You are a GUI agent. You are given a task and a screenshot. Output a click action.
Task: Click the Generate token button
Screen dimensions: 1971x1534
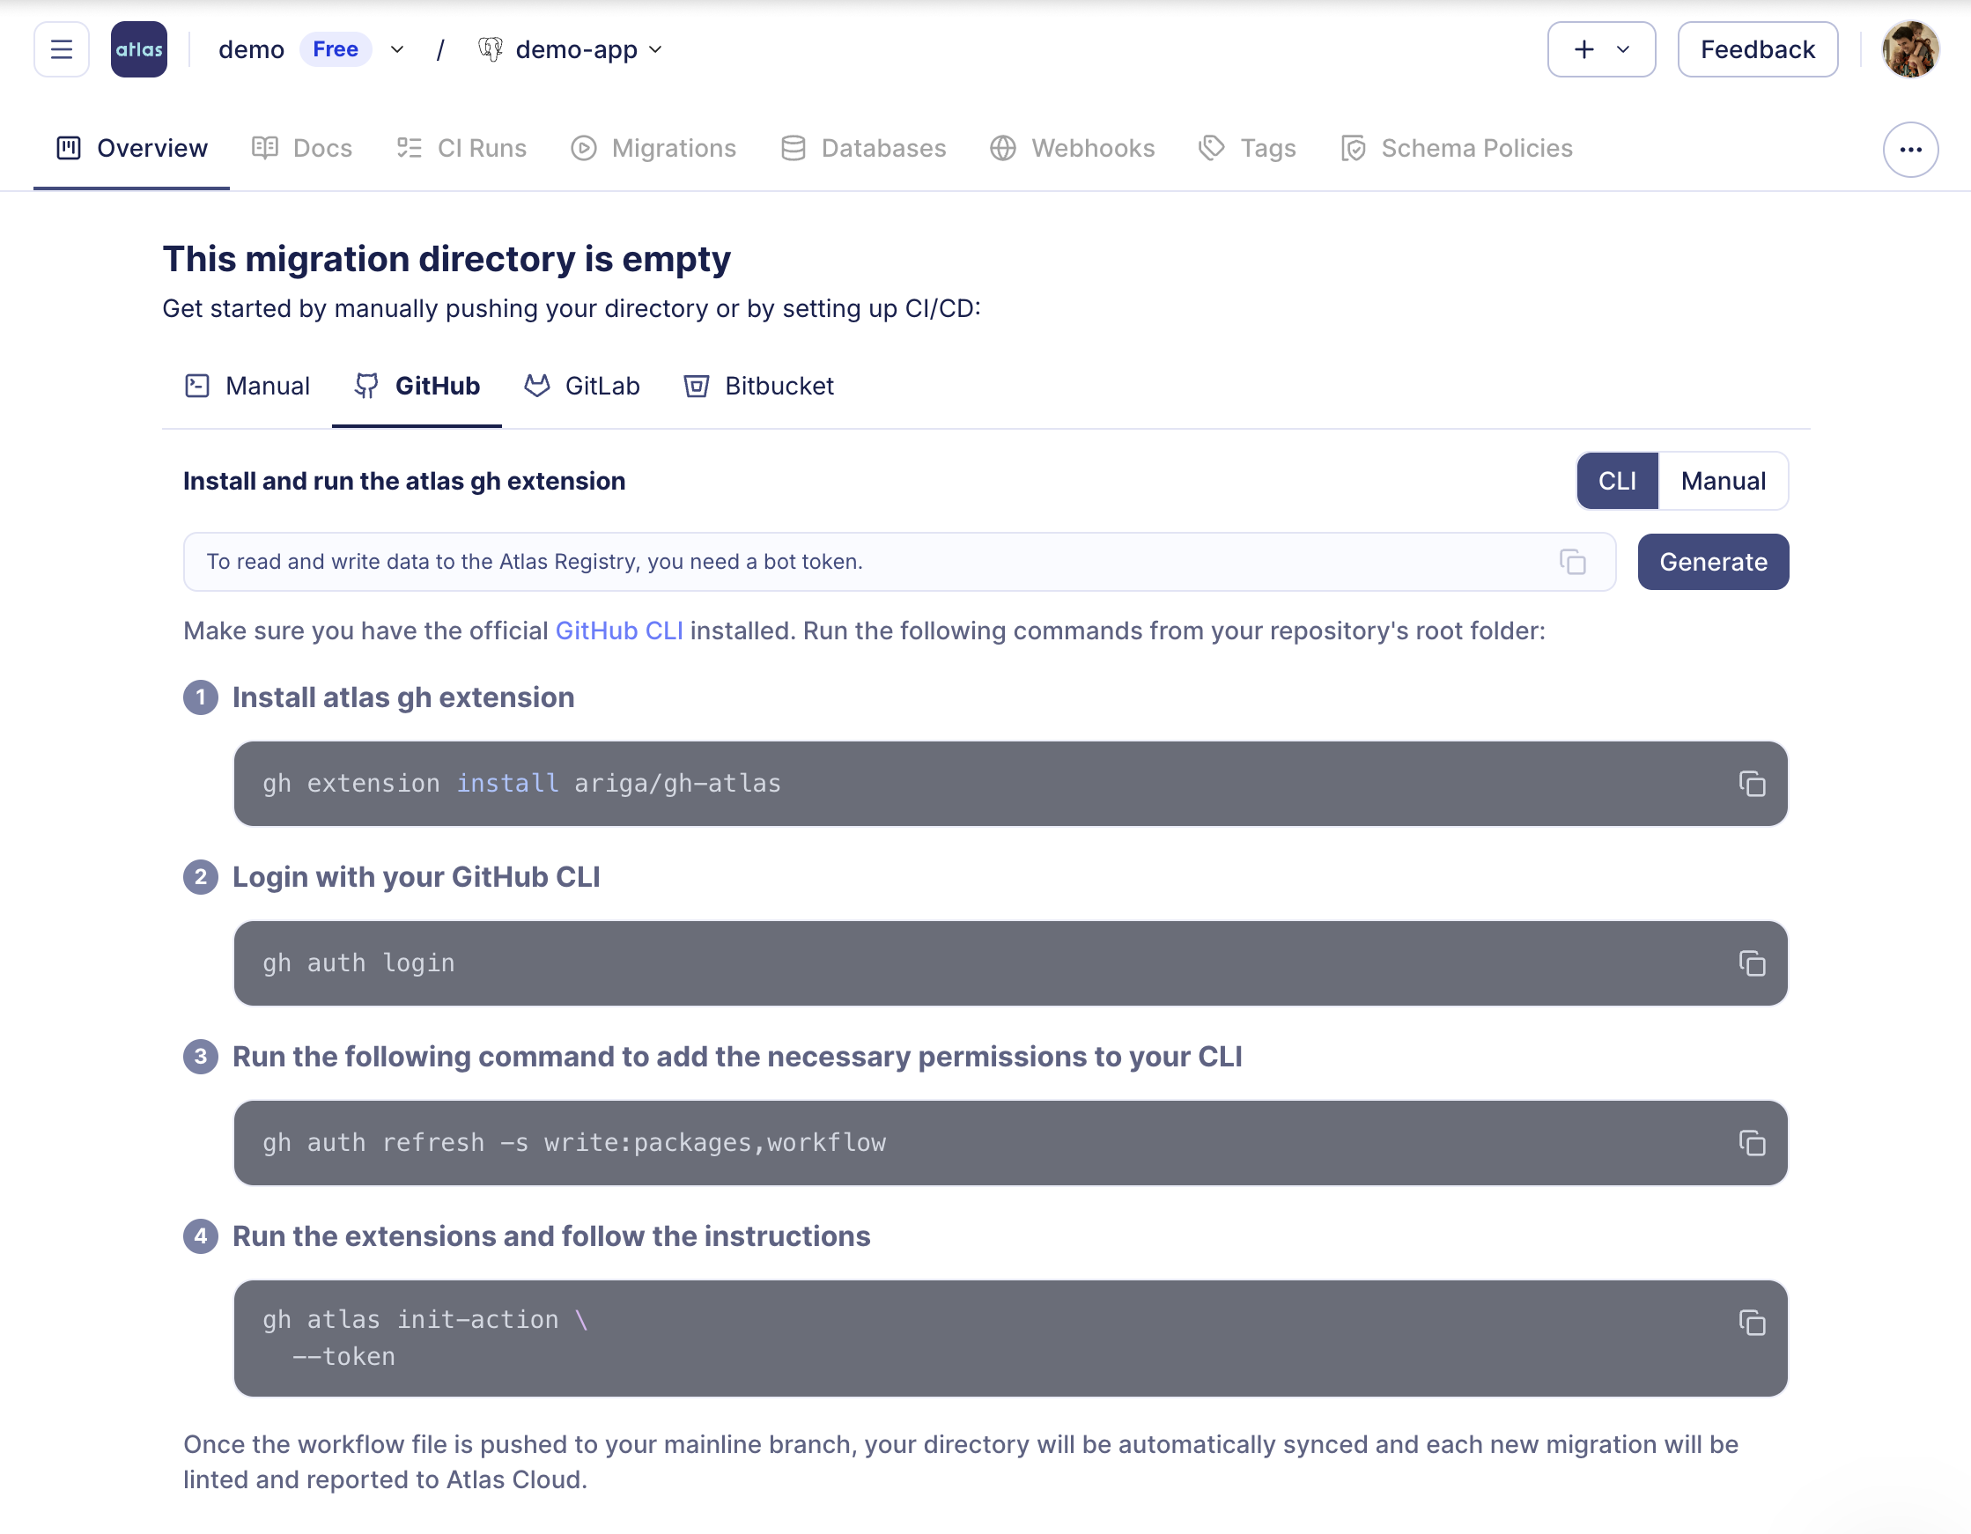click(1712, 562)
